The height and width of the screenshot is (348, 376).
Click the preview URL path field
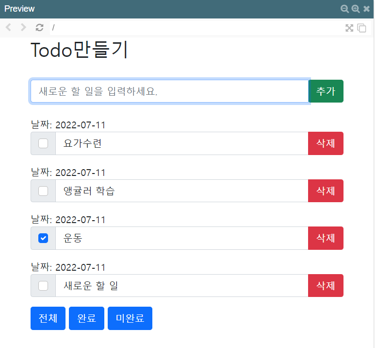pyautogui.click(x=194, y=28)
